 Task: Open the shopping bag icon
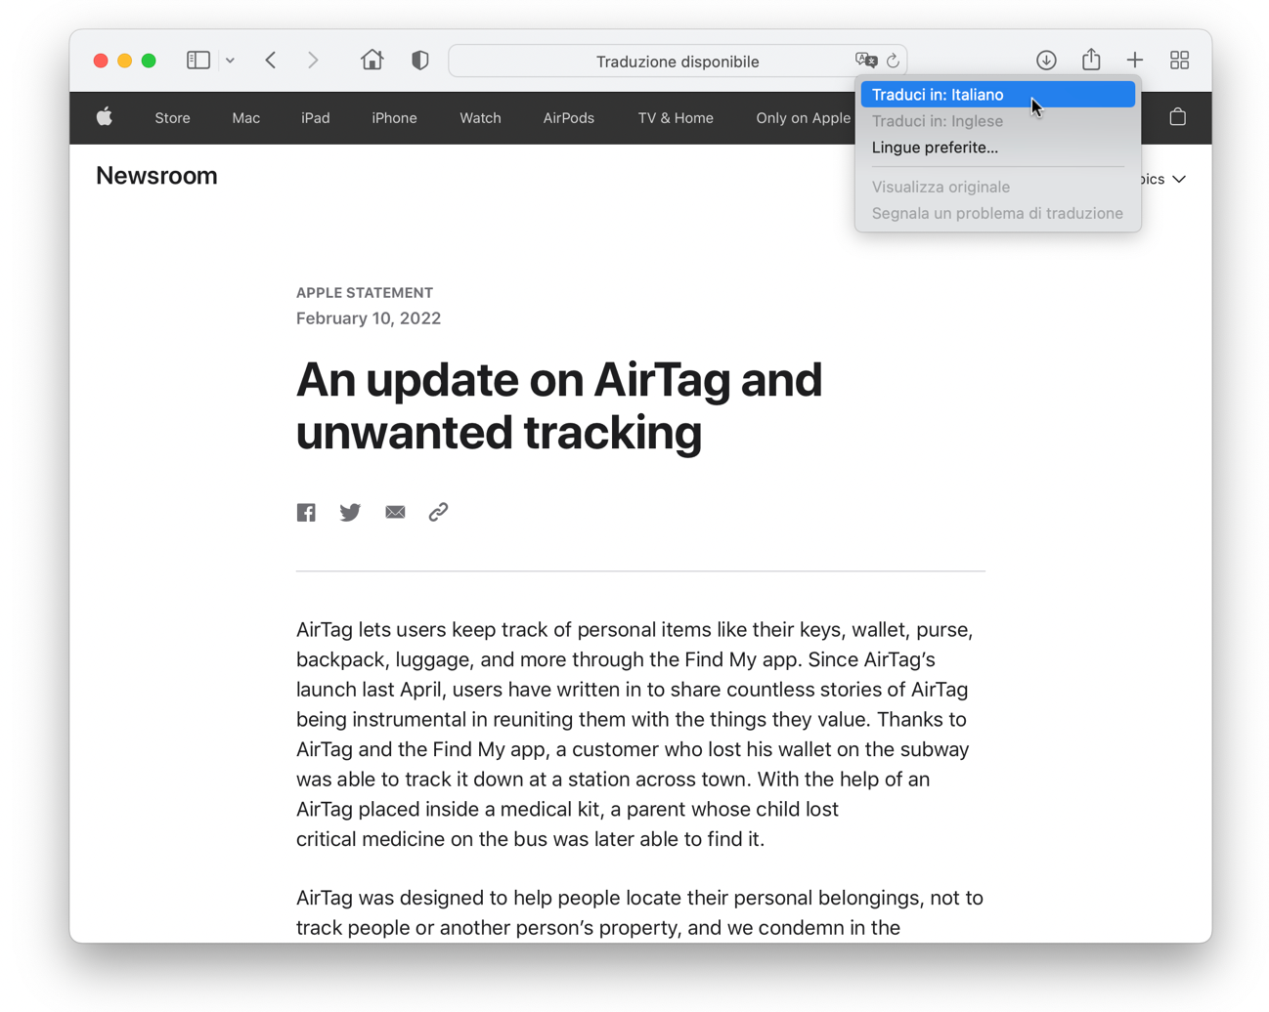[x=1177, y=117]
